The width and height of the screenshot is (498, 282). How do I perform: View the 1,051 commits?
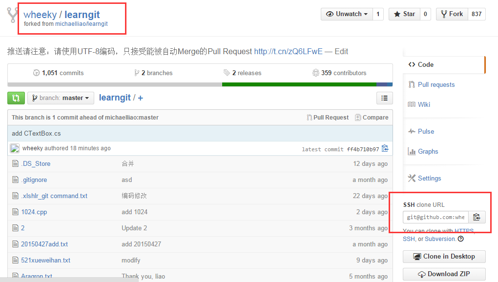(59, 73)
